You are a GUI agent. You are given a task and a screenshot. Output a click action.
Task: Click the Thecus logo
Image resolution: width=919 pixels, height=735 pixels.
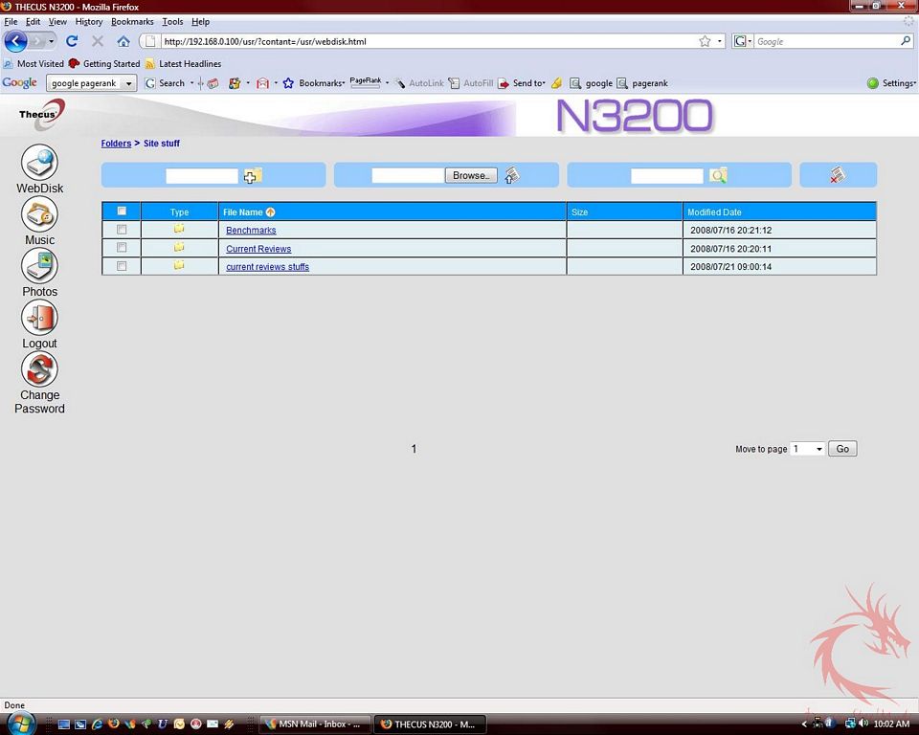point(40,113)
